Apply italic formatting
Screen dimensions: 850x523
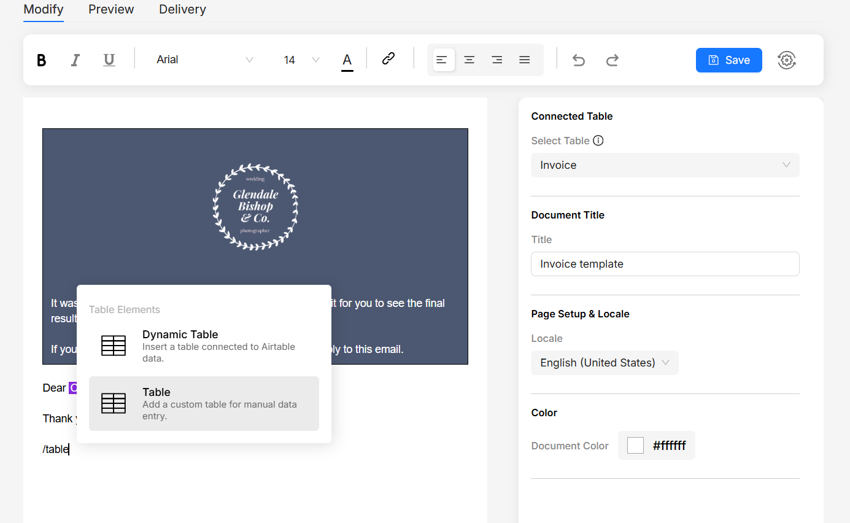tap(75, 60)
